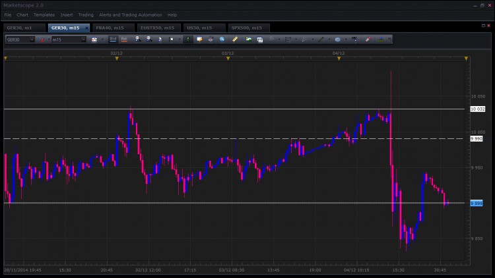Select the cursor pointer tool
The image size is (495, 278).
[x=160, y=40]
